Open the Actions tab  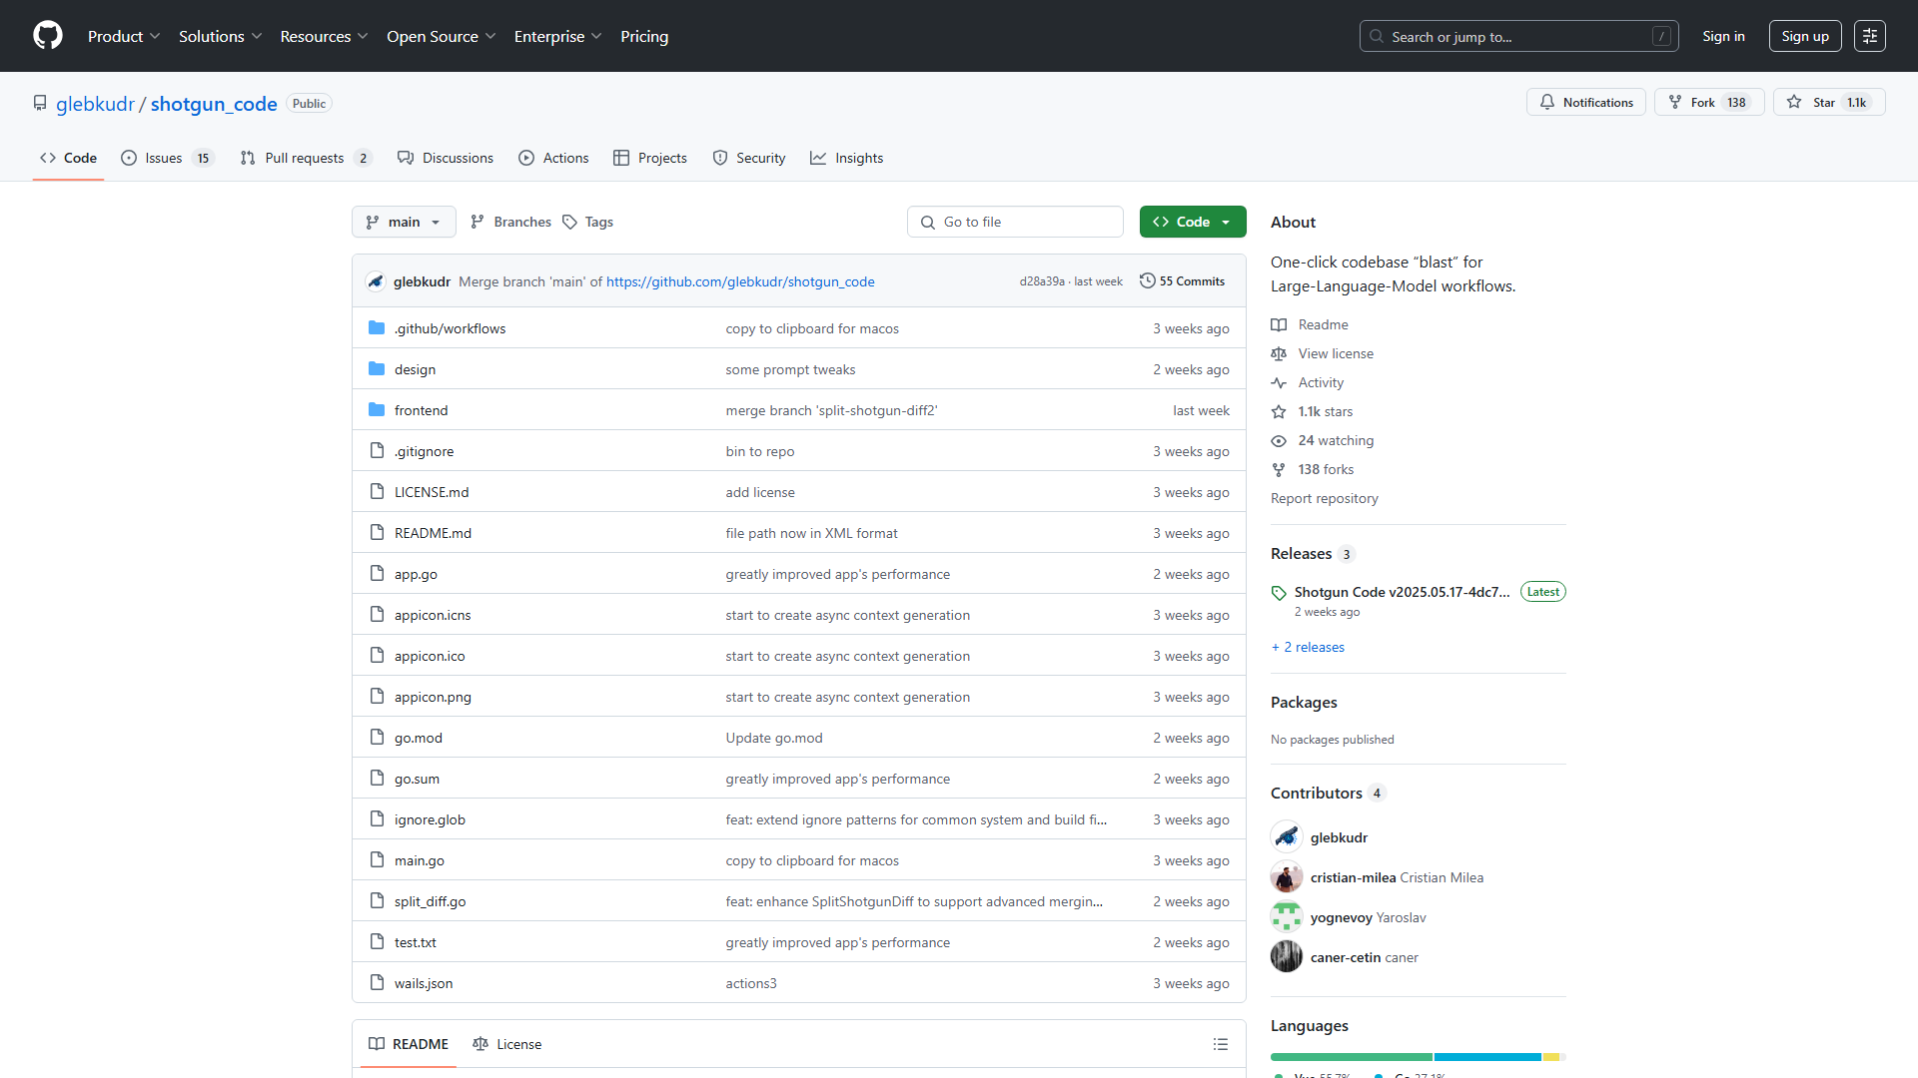tap(553, 158)
